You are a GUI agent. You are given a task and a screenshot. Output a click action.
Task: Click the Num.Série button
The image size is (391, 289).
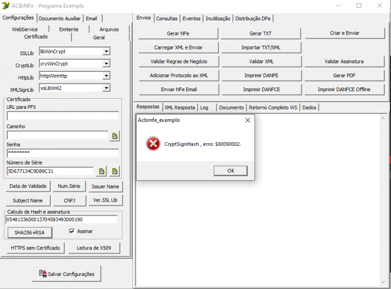(69, 186)
